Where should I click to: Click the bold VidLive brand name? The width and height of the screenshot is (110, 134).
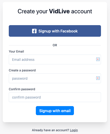pyautogui.click(x=59, y=11)
